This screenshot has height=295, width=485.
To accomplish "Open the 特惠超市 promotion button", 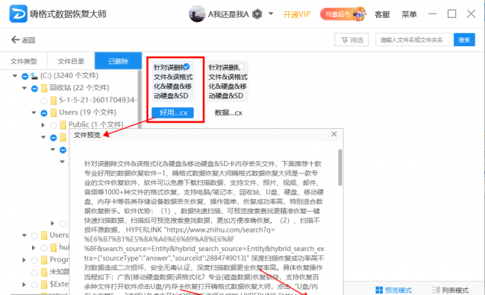I will pyautogui.click(x=342, y=14).
